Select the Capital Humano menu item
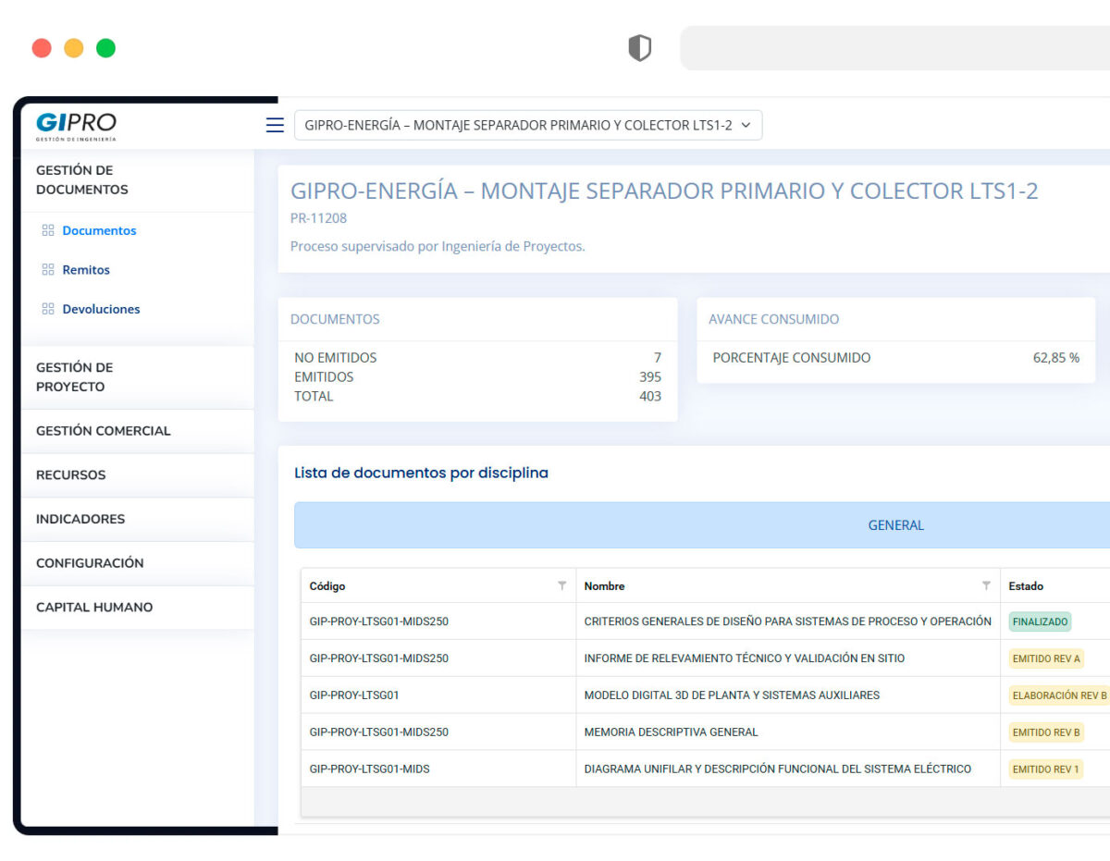The width and height of the screenshot is (1110, 861). pos(94,608)
